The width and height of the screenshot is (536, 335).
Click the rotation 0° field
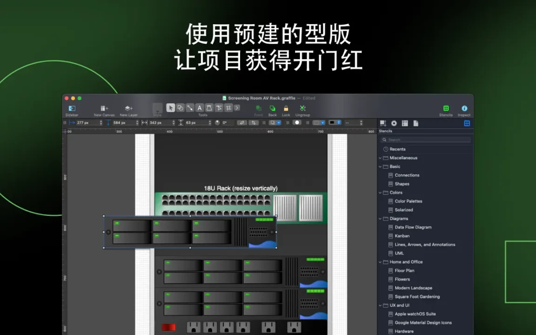click(x=228, y=123)
